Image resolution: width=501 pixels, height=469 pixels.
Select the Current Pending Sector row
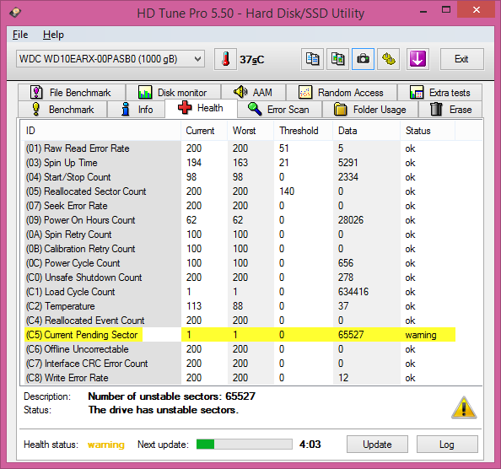240,335
